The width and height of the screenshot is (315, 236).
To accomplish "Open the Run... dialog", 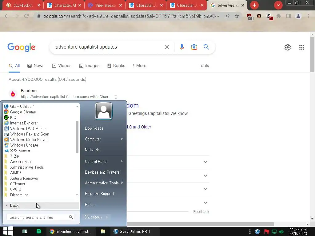I will pos(90,204).
